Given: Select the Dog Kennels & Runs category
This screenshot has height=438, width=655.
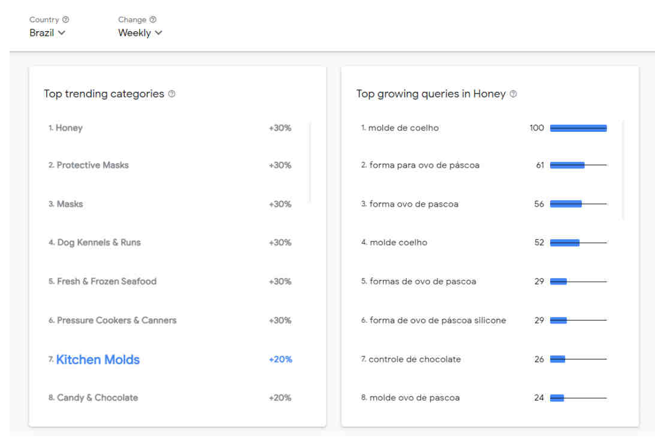Looking at the screenshot, I should [x=98, y=243].
